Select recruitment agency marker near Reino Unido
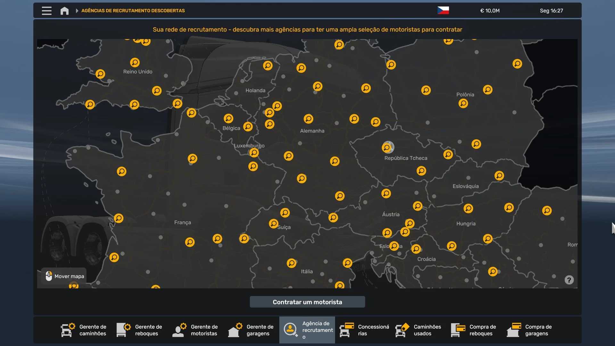Image resolution: width=615 pixels, height=346 pixels. [135, 62]
